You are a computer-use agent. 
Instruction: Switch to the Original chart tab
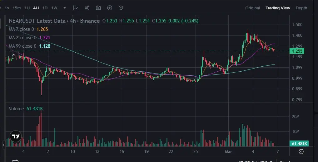[x=252, y=8]
